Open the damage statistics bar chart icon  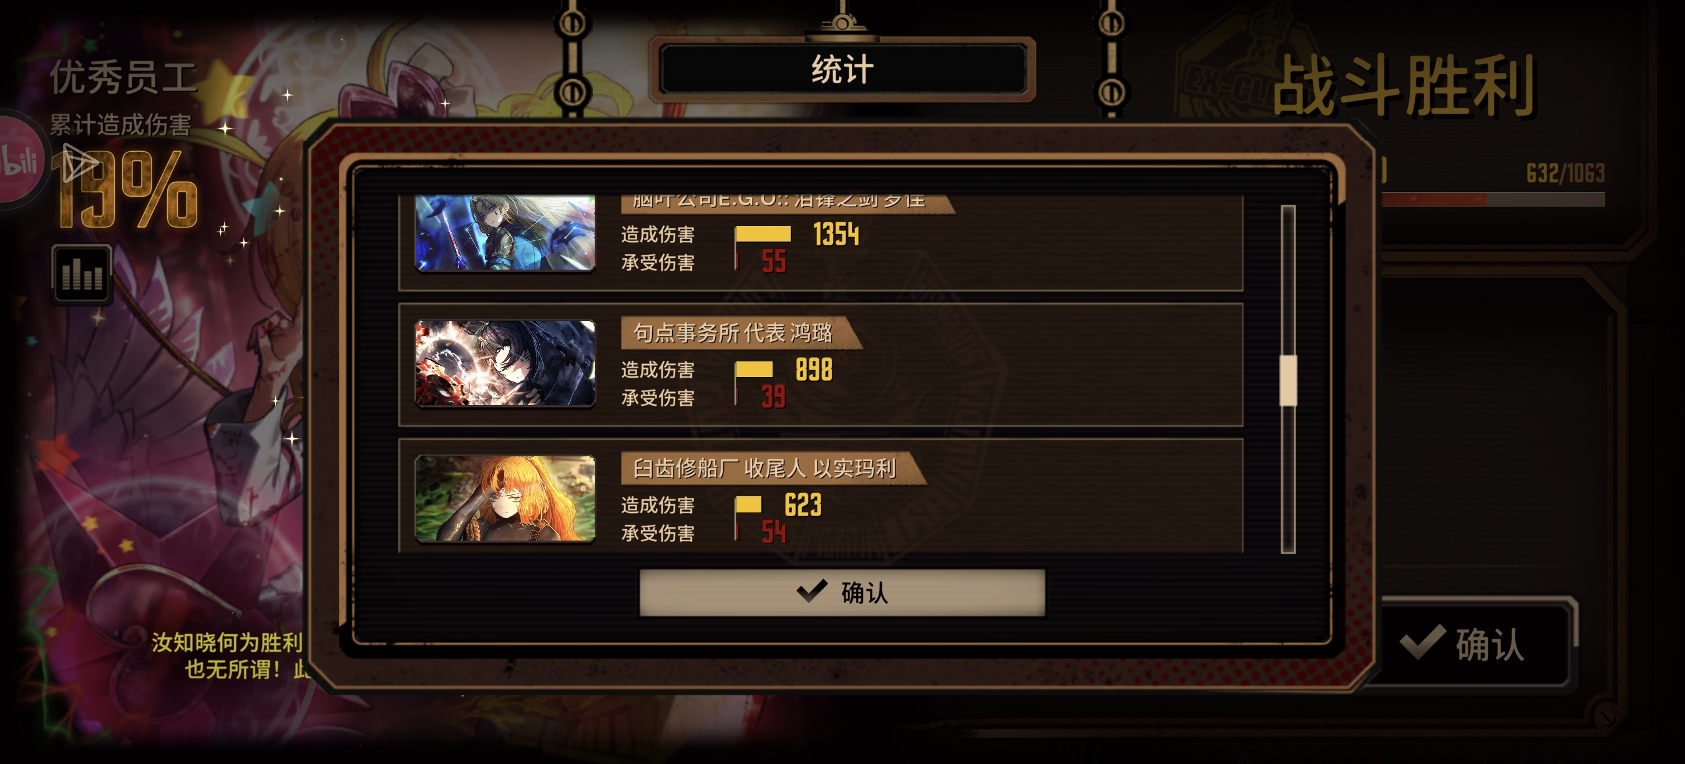(82, 274)
